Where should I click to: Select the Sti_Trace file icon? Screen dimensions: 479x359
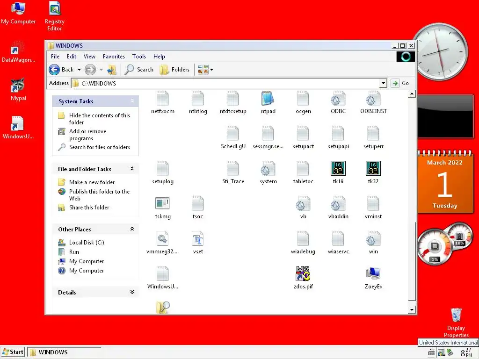(x=233, y=168)
